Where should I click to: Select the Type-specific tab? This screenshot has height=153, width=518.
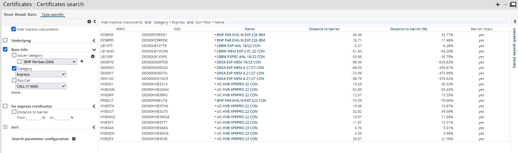(x=53, y=14)
